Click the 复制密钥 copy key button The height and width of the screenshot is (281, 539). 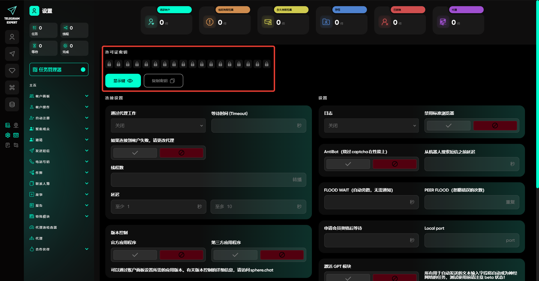163,81
